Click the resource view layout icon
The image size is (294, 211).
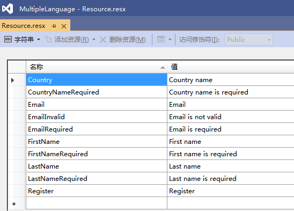[161, 39]
